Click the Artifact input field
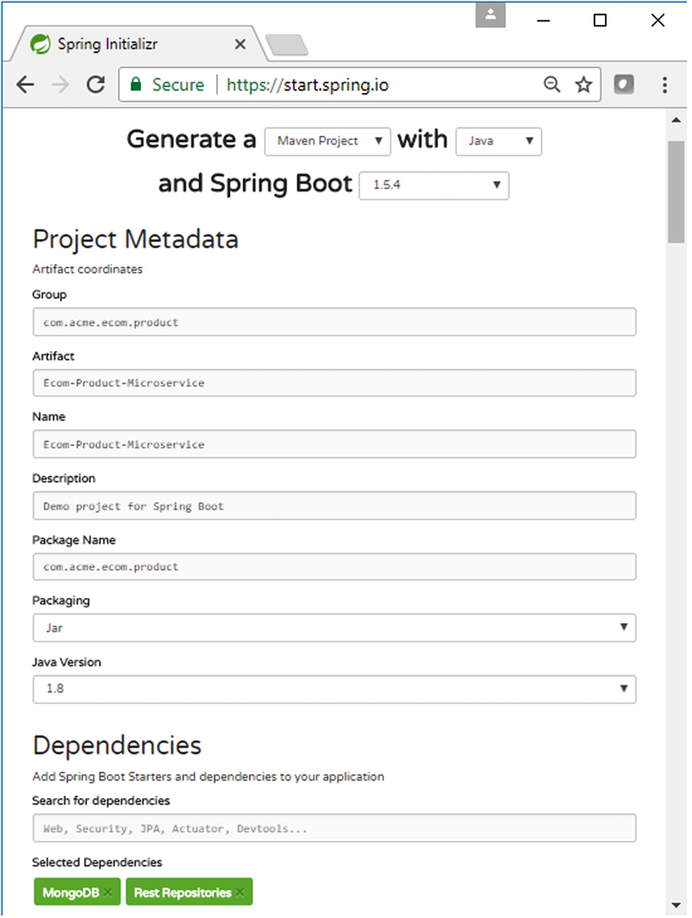 point(335,383)
